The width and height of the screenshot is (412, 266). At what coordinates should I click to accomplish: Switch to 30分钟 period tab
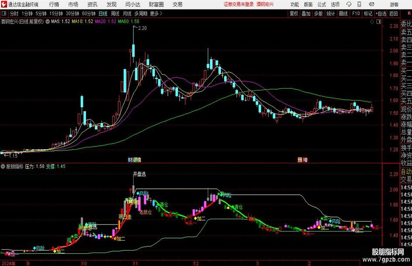pyautogui.click(x=72, y=14)
